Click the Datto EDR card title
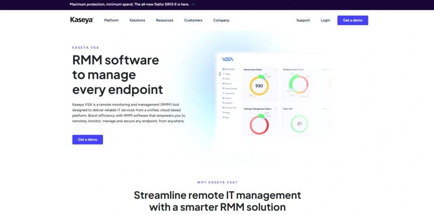Viewport: 434px width, 215px height. pos(288,109)
